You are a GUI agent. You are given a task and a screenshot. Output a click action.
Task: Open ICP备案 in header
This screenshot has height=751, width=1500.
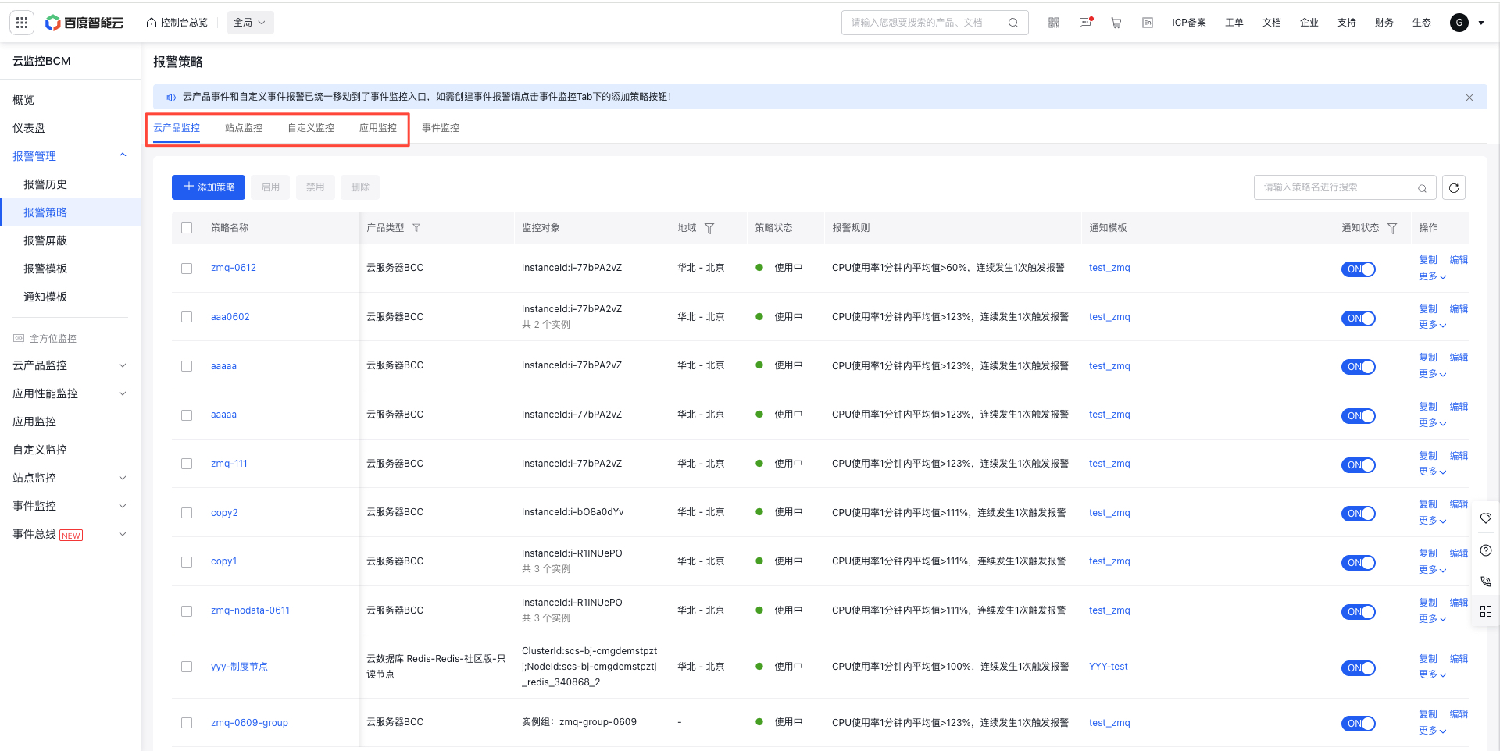(1189, 23)
